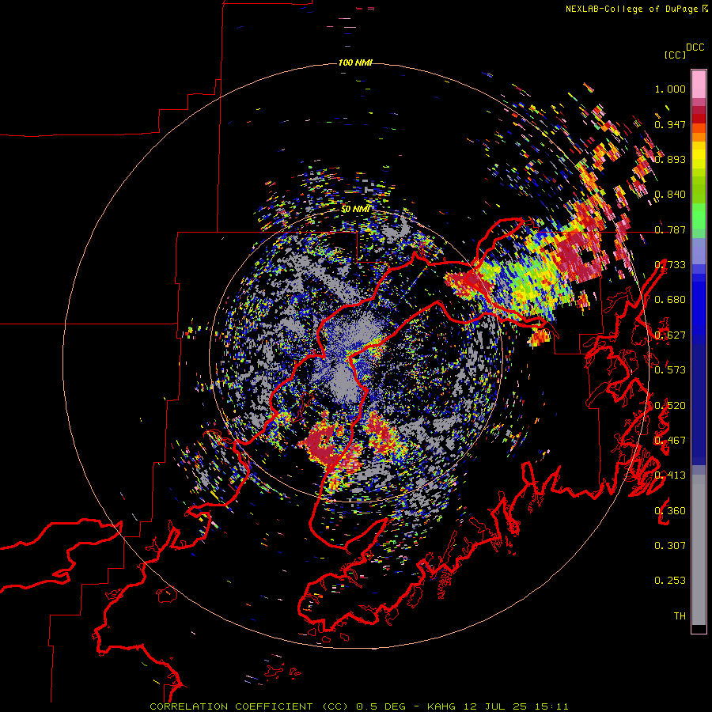Click the 0.680 legend value
The width and height of the screenshot is (712, 712).
670,300
